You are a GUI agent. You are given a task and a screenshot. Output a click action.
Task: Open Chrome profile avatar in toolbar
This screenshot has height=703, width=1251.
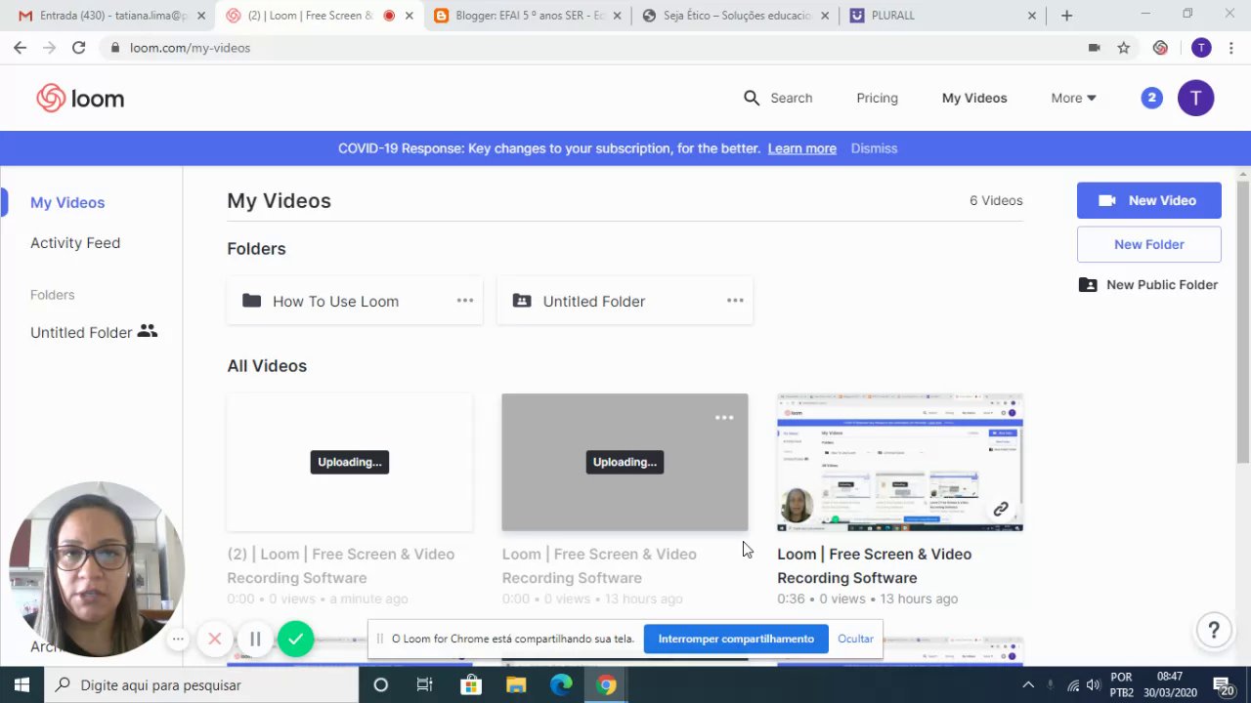tap(1201, 48)
